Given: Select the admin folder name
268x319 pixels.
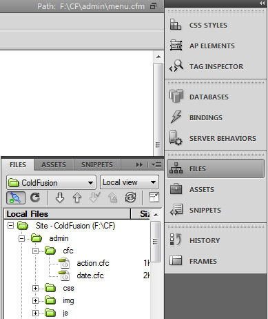Looking at the screenshot, I should (x=59, y=238).
